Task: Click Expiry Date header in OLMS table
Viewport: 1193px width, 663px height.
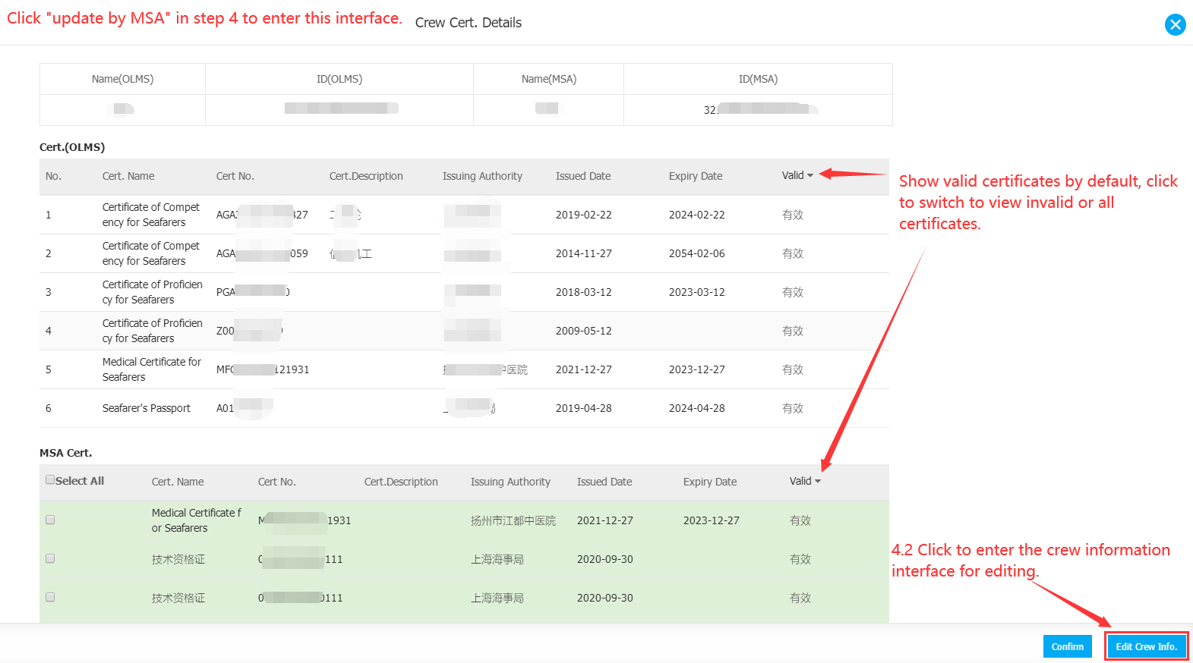Action: tap(696, 176)
